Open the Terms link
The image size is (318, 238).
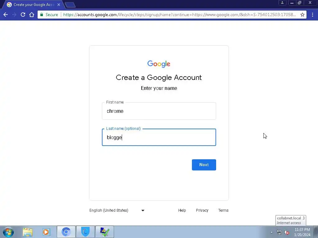pos(223,210)
